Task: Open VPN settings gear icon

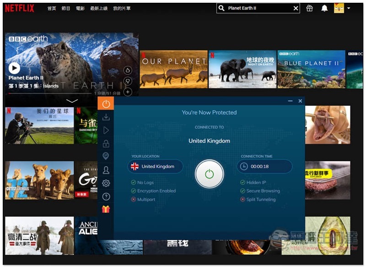Action: (x=106, y=183)
